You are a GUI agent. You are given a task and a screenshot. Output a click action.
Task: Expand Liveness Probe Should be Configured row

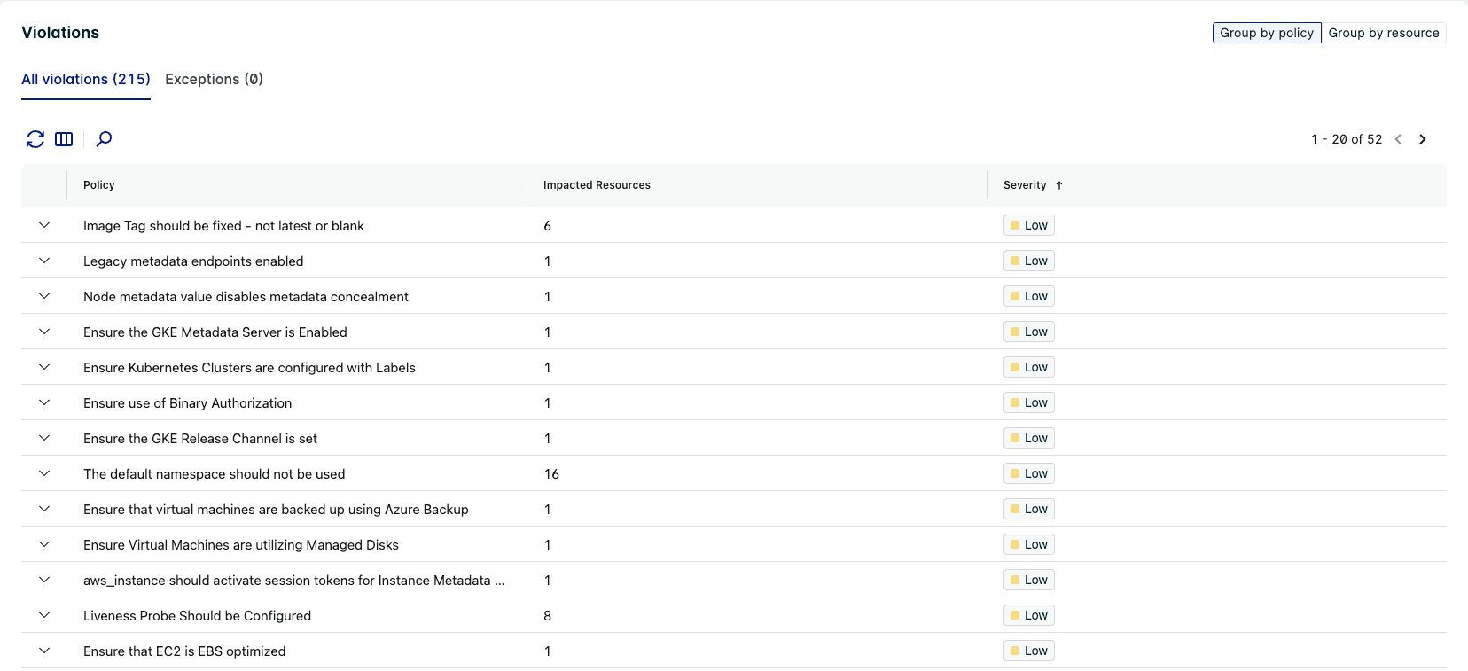tap(44, 615)
